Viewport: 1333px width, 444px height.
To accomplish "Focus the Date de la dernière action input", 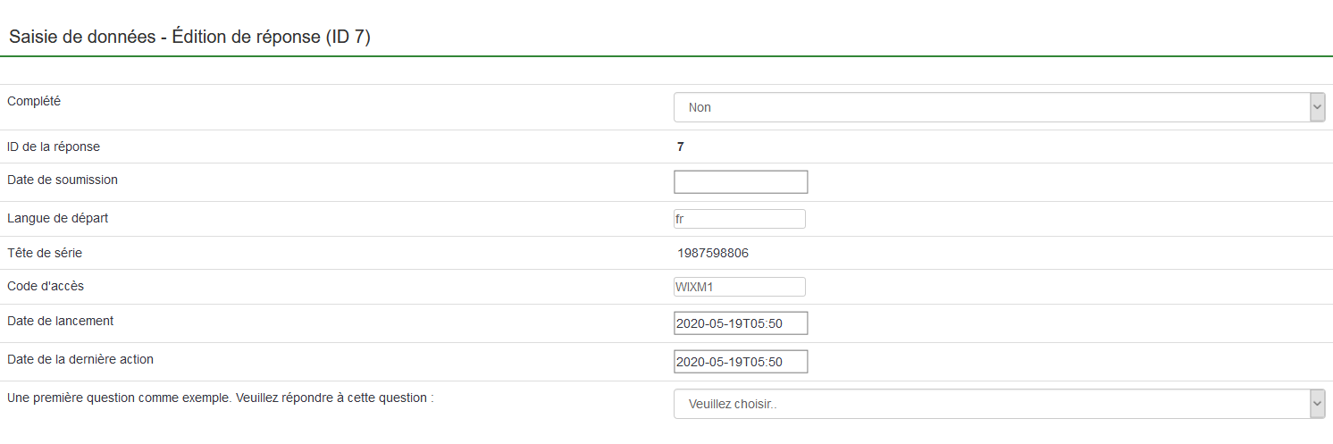I will (741, 362).
